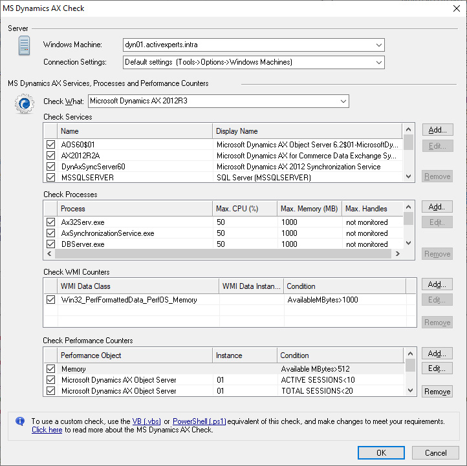The height and width of the screenshot is (466, 467).
Task: Open the Check What dropdown
Action: (343, 101)
